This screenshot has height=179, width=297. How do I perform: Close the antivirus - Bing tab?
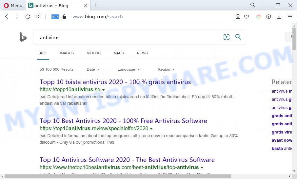(x=86, y=6)
